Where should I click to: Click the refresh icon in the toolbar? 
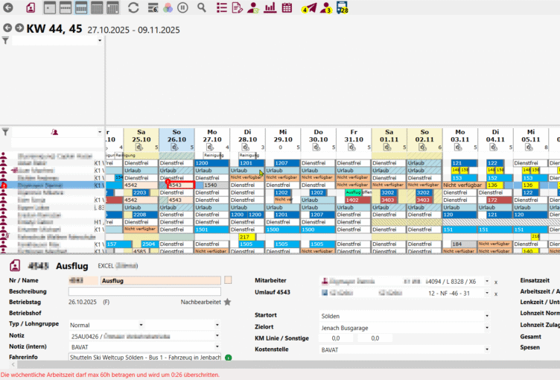(x=133, y=7)
